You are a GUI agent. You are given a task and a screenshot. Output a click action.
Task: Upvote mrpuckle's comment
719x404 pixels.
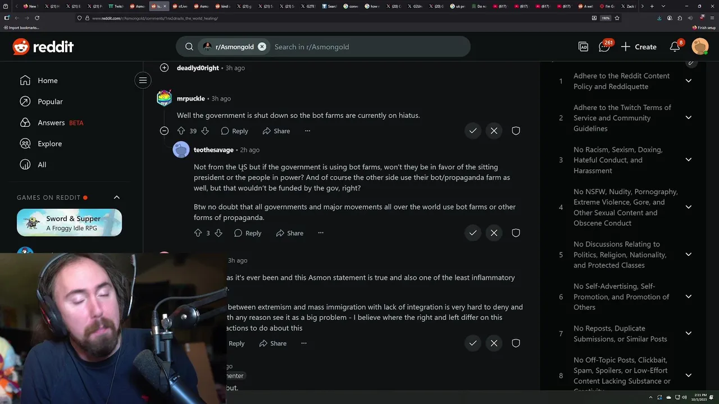coord(181,131)
